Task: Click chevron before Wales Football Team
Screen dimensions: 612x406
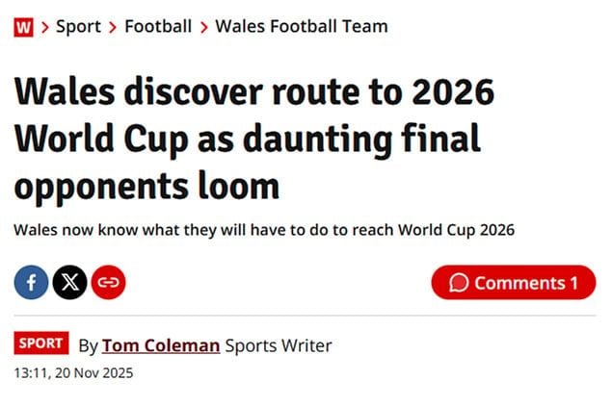Action: pos(203,27)
